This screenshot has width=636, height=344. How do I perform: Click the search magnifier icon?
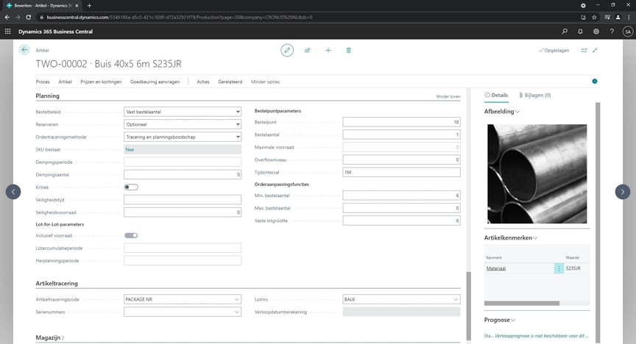[565, 31]
